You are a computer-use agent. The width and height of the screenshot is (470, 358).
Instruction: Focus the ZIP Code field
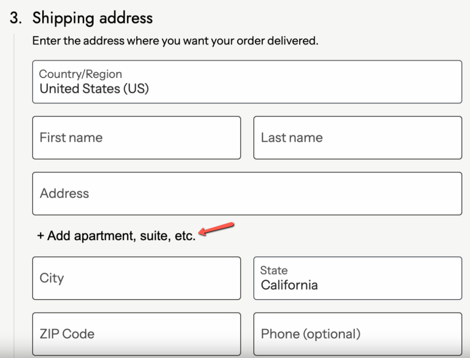point(136,334)
